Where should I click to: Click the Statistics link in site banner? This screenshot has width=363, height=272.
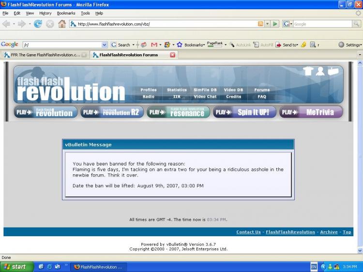pyautogui.click(x=177, y=90)
